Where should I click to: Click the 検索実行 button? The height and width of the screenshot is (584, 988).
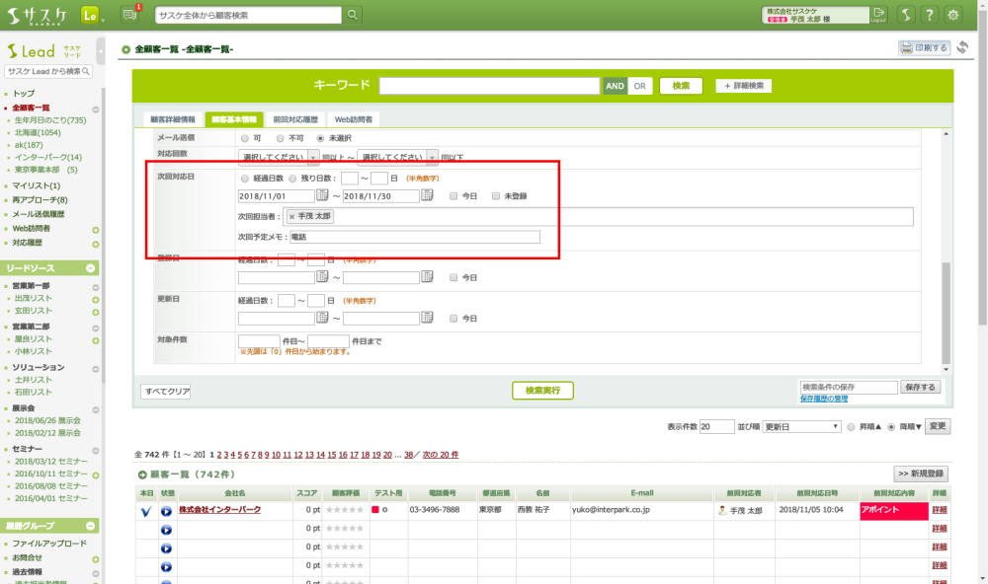[x=542, y=391]
